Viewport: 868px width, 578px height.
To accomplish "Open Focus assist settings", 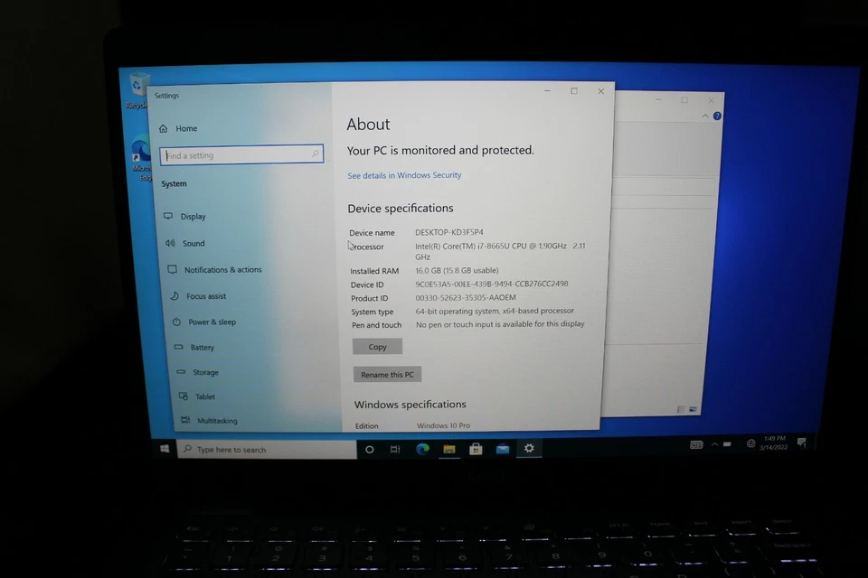I will [198, 296].
